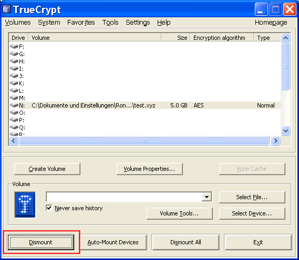
Task: Click the Select Device button
Action: 252,213
